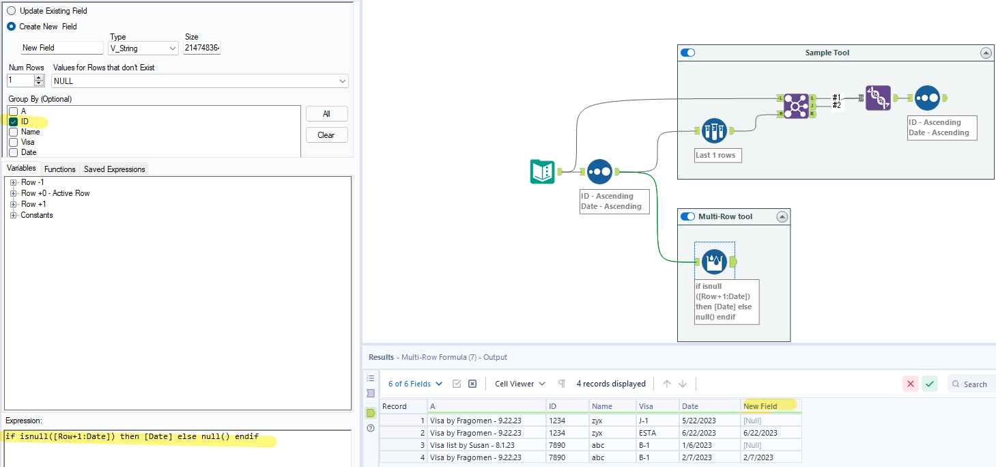Image resolution: width=996 pixels, height=467 pixels.
Task: Click the Clear button to deselect Group By fields
Action: point(326,135)
